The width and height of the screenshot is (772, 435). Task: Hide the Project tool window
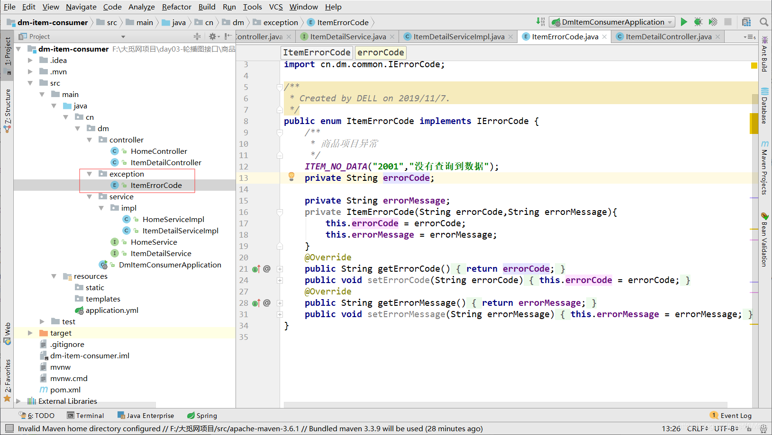(x=228, y=36)
